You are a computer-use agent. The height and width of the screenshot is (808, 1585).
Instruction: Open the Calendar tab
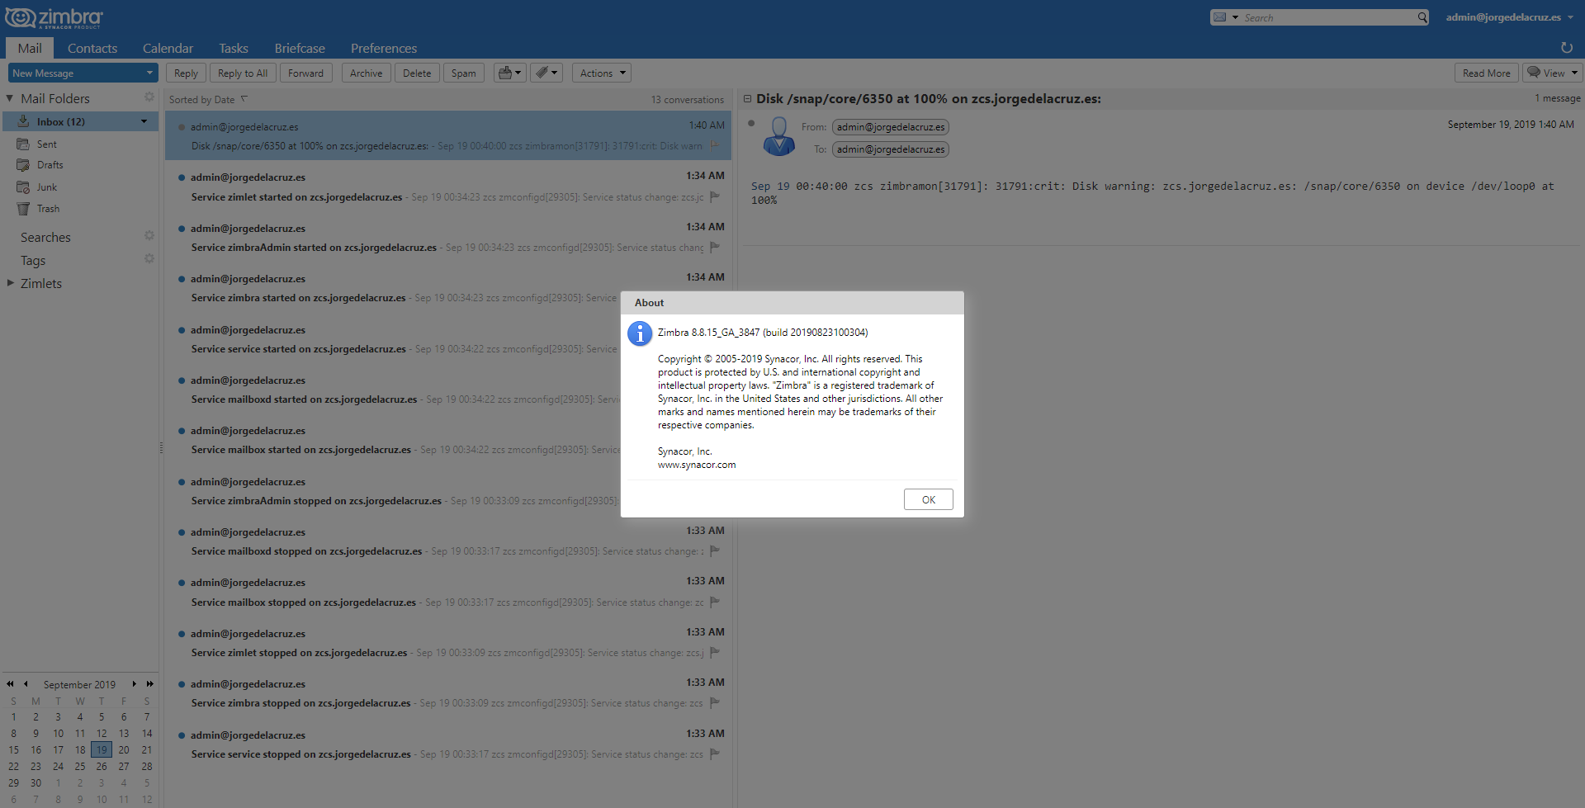click(x=168, y=48)
